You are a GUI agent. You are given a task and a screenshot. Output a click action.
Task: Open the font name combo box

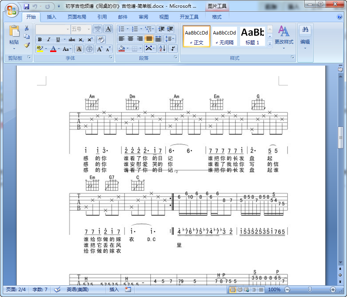[x=53, y=29]
